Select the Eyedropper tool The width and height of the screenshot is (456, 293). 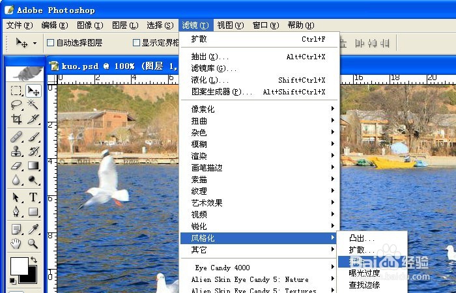[x=33, y=229]
